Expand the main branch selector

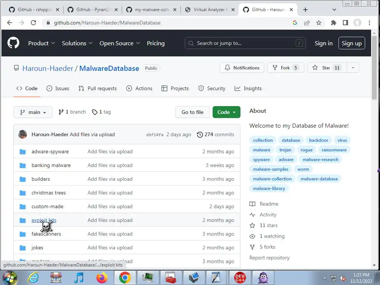pos(33,112)
